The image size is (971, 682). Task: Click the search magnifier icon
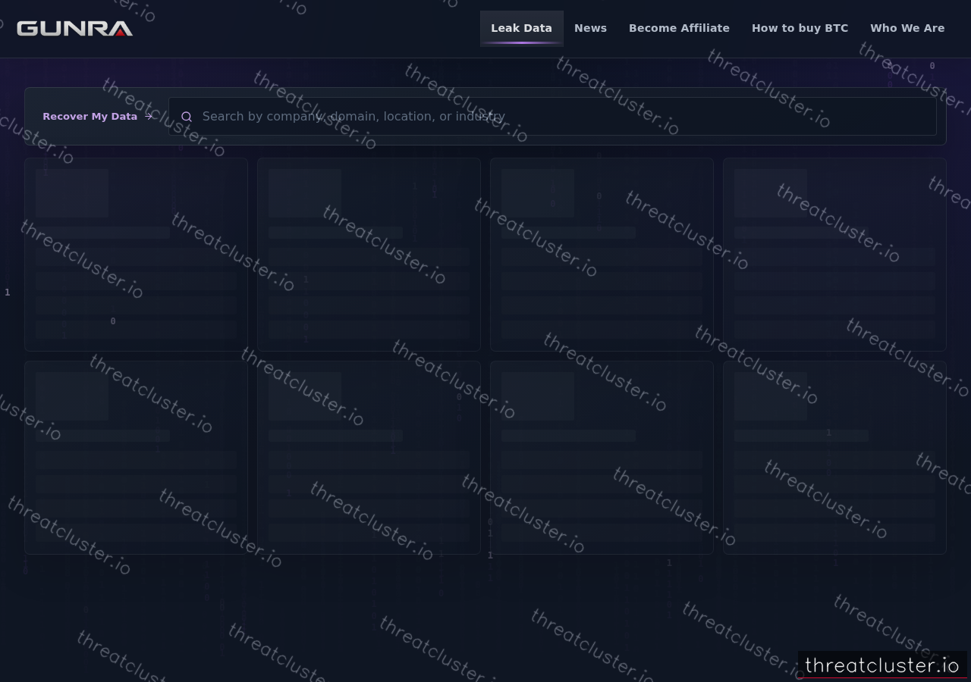pos(187,117)
